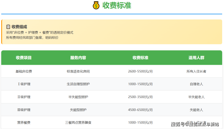Select the Ⅱ级护理 row label
Image resolution: width=224 pixels, height=129 pixels.
[24, 97]
